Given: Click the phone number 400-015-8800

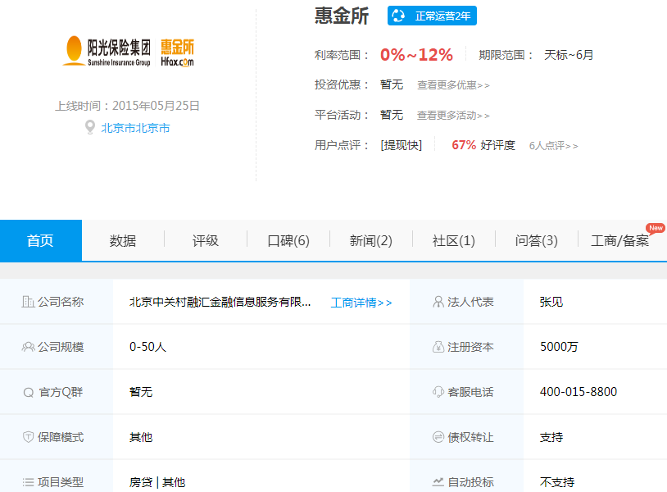Looking at the screenshot, I should 579,392.
